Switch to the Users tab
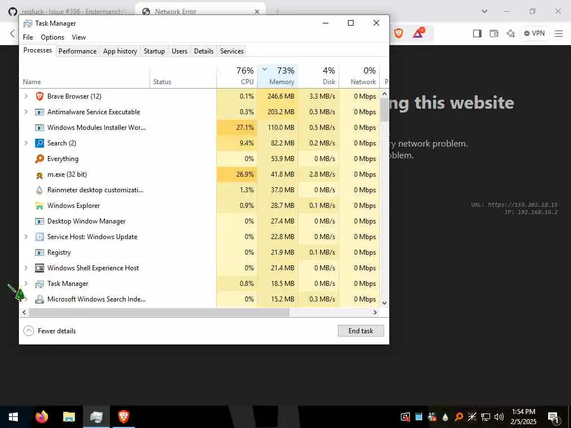 (x=180, y=51)
